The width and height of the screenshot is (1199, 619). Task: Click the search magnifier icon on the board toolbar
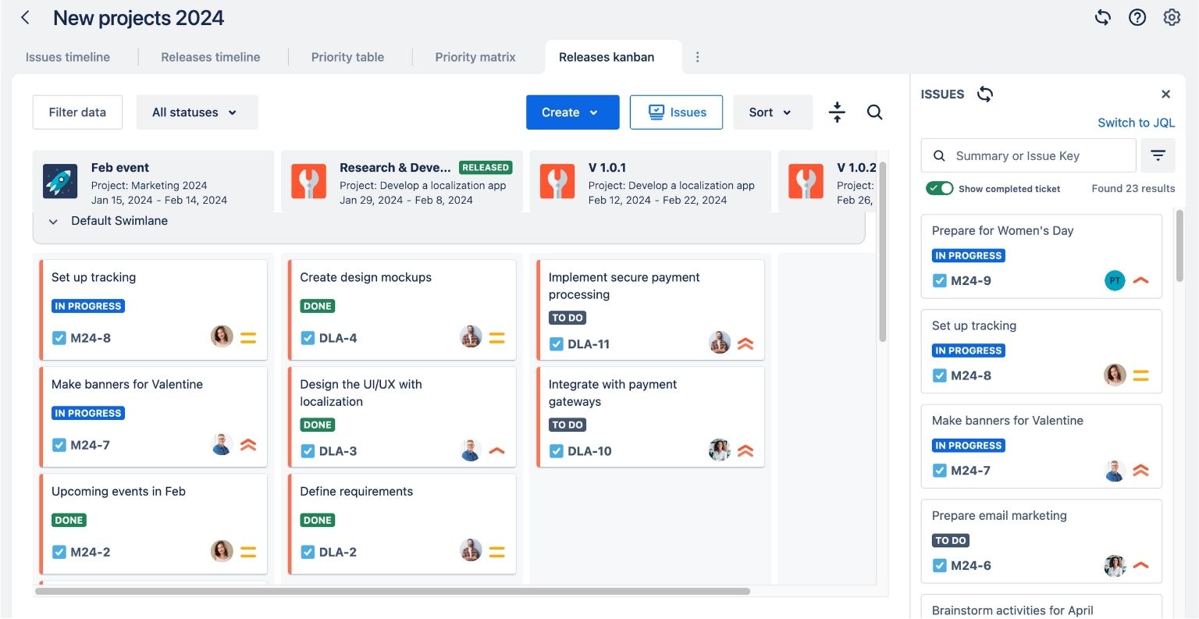[874, 112]
